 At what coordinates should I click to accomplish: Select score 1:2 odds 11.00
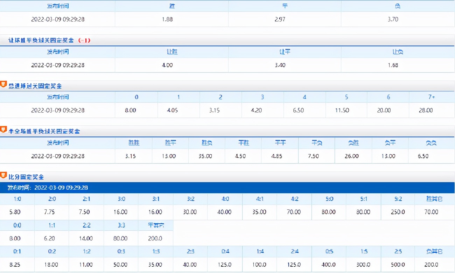click(85, 265)
